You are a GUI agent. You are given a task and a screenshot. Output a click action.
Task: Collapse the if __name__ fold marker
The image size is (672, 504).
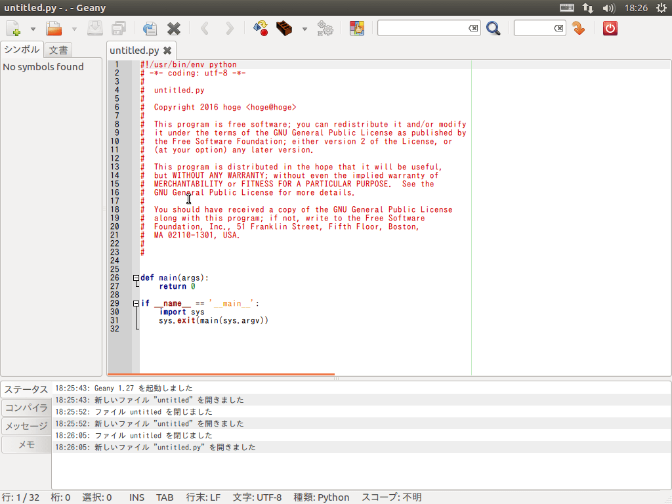click(136, 304)
